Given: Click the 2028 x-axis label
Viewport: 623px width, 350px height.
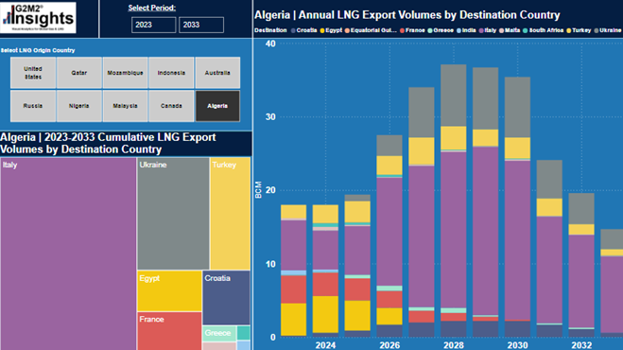Looking at the screenshot, I should [x=454, y=345].
